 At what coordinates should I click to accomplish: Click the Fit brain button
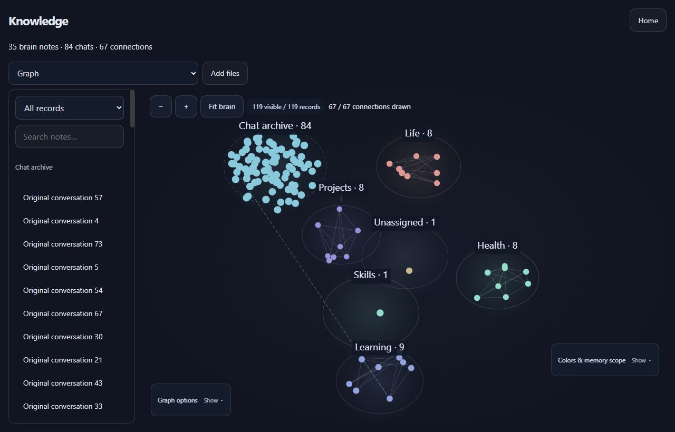pos(222,106)
